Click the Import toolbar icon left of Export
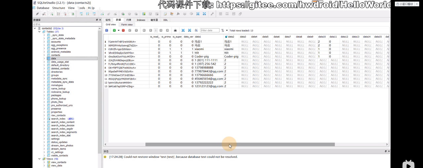The width and height of the screenshot is (423, 168). (198, 14)
